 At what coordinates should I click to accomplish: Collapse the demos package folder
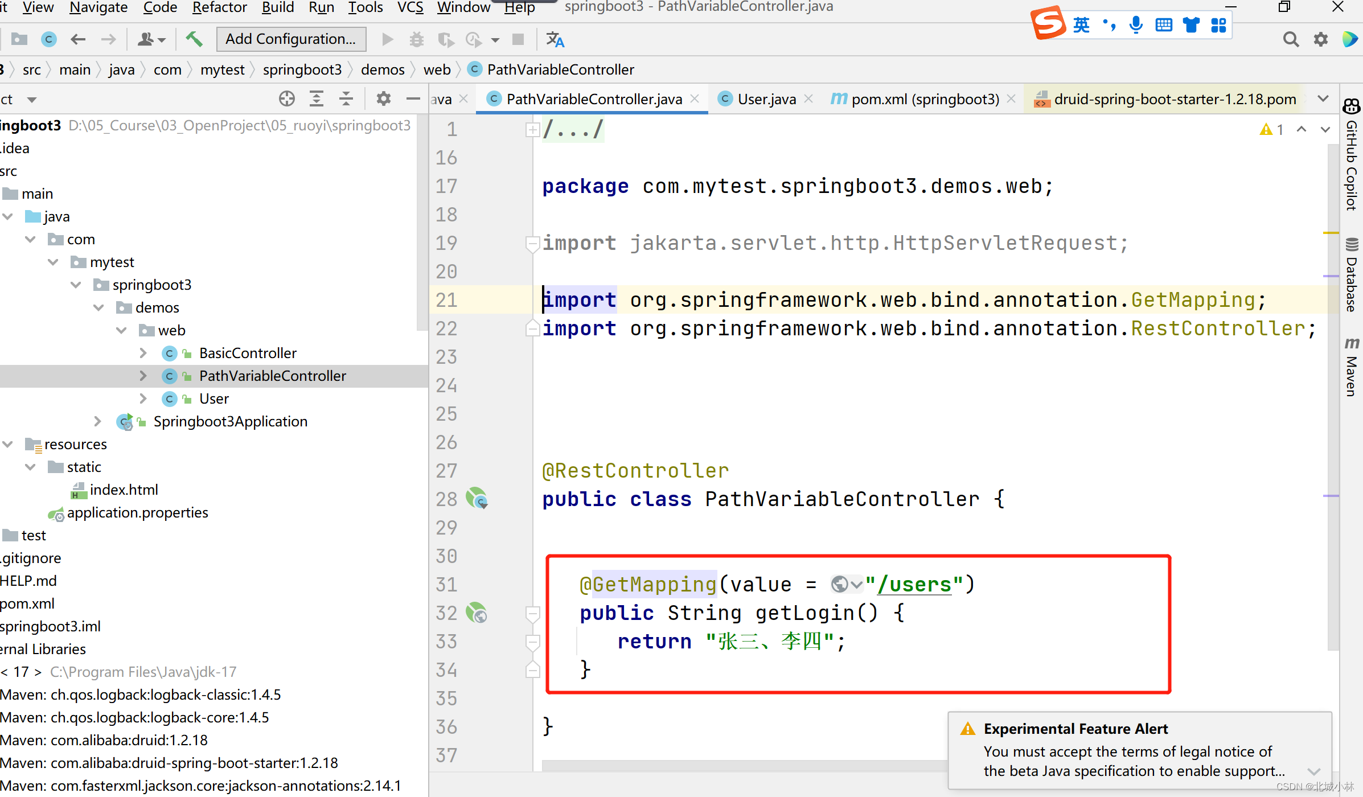click(x=98, y=307)
